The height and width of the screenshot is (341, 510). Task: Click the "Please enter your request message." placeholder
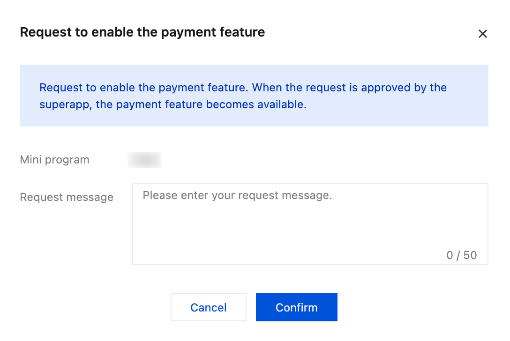click(x=237, y=195)
